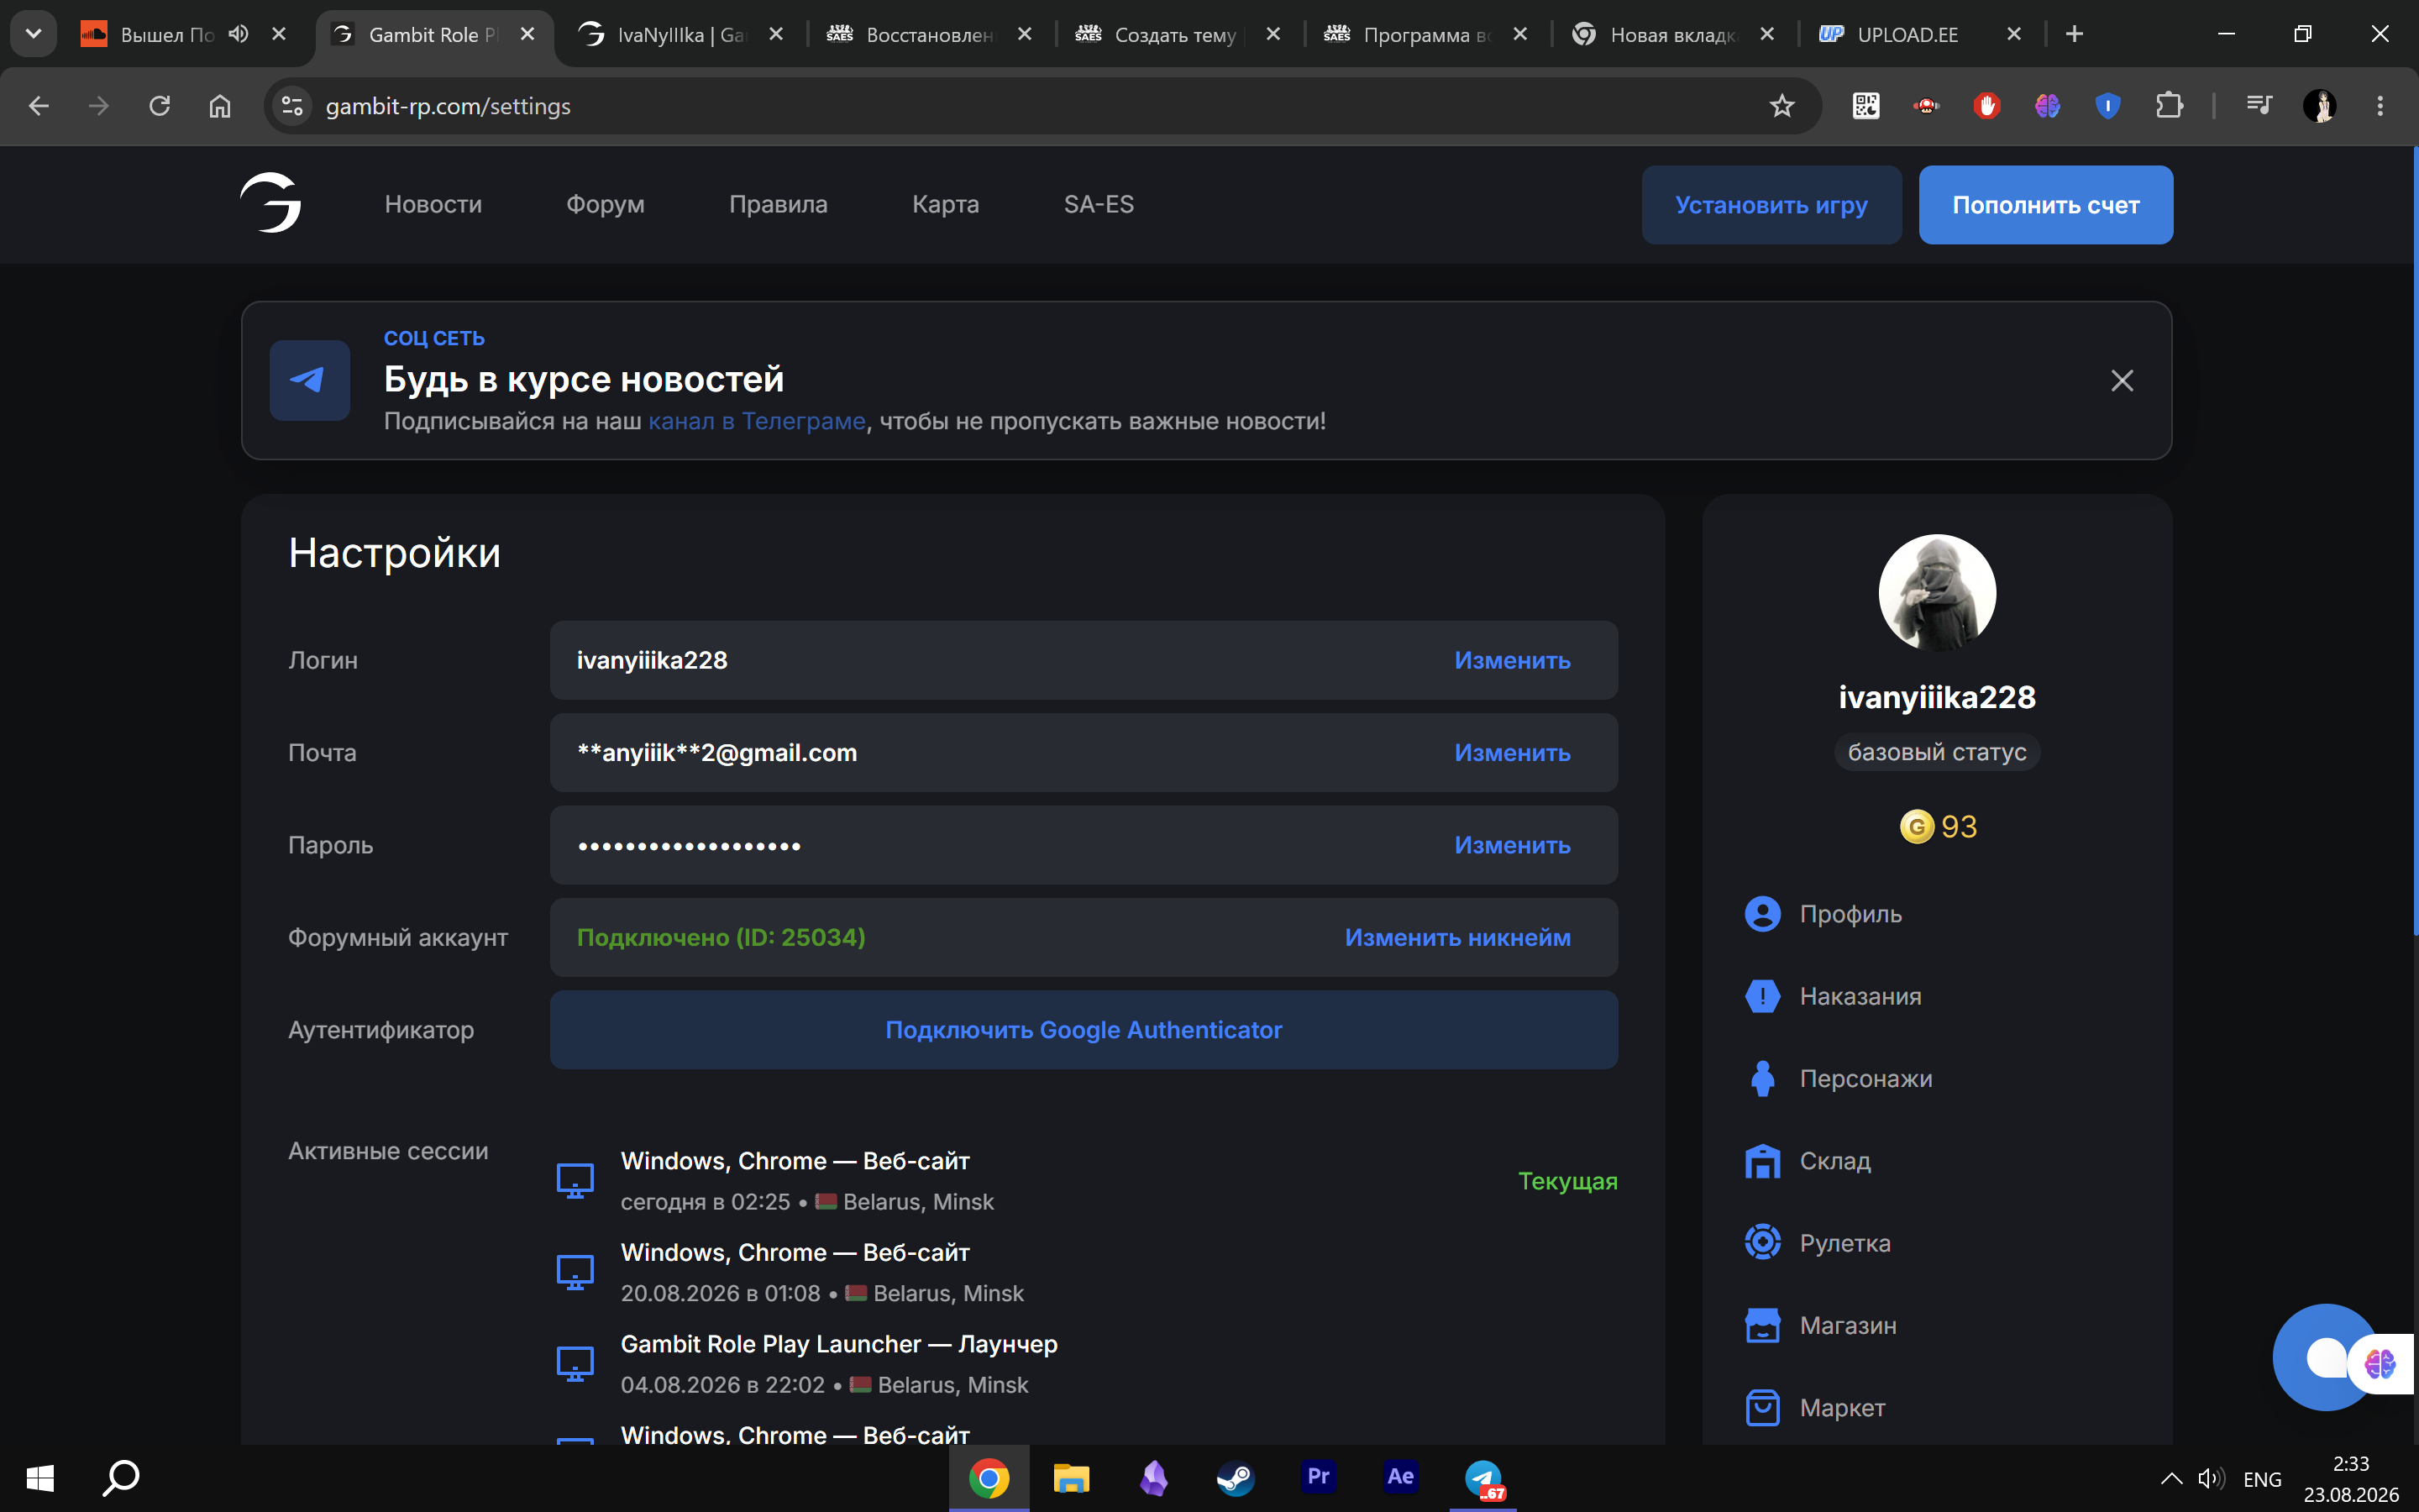
Task: Mute the SoundCloud tab audio
Action: pyautogui.click(x=238, y=34)
